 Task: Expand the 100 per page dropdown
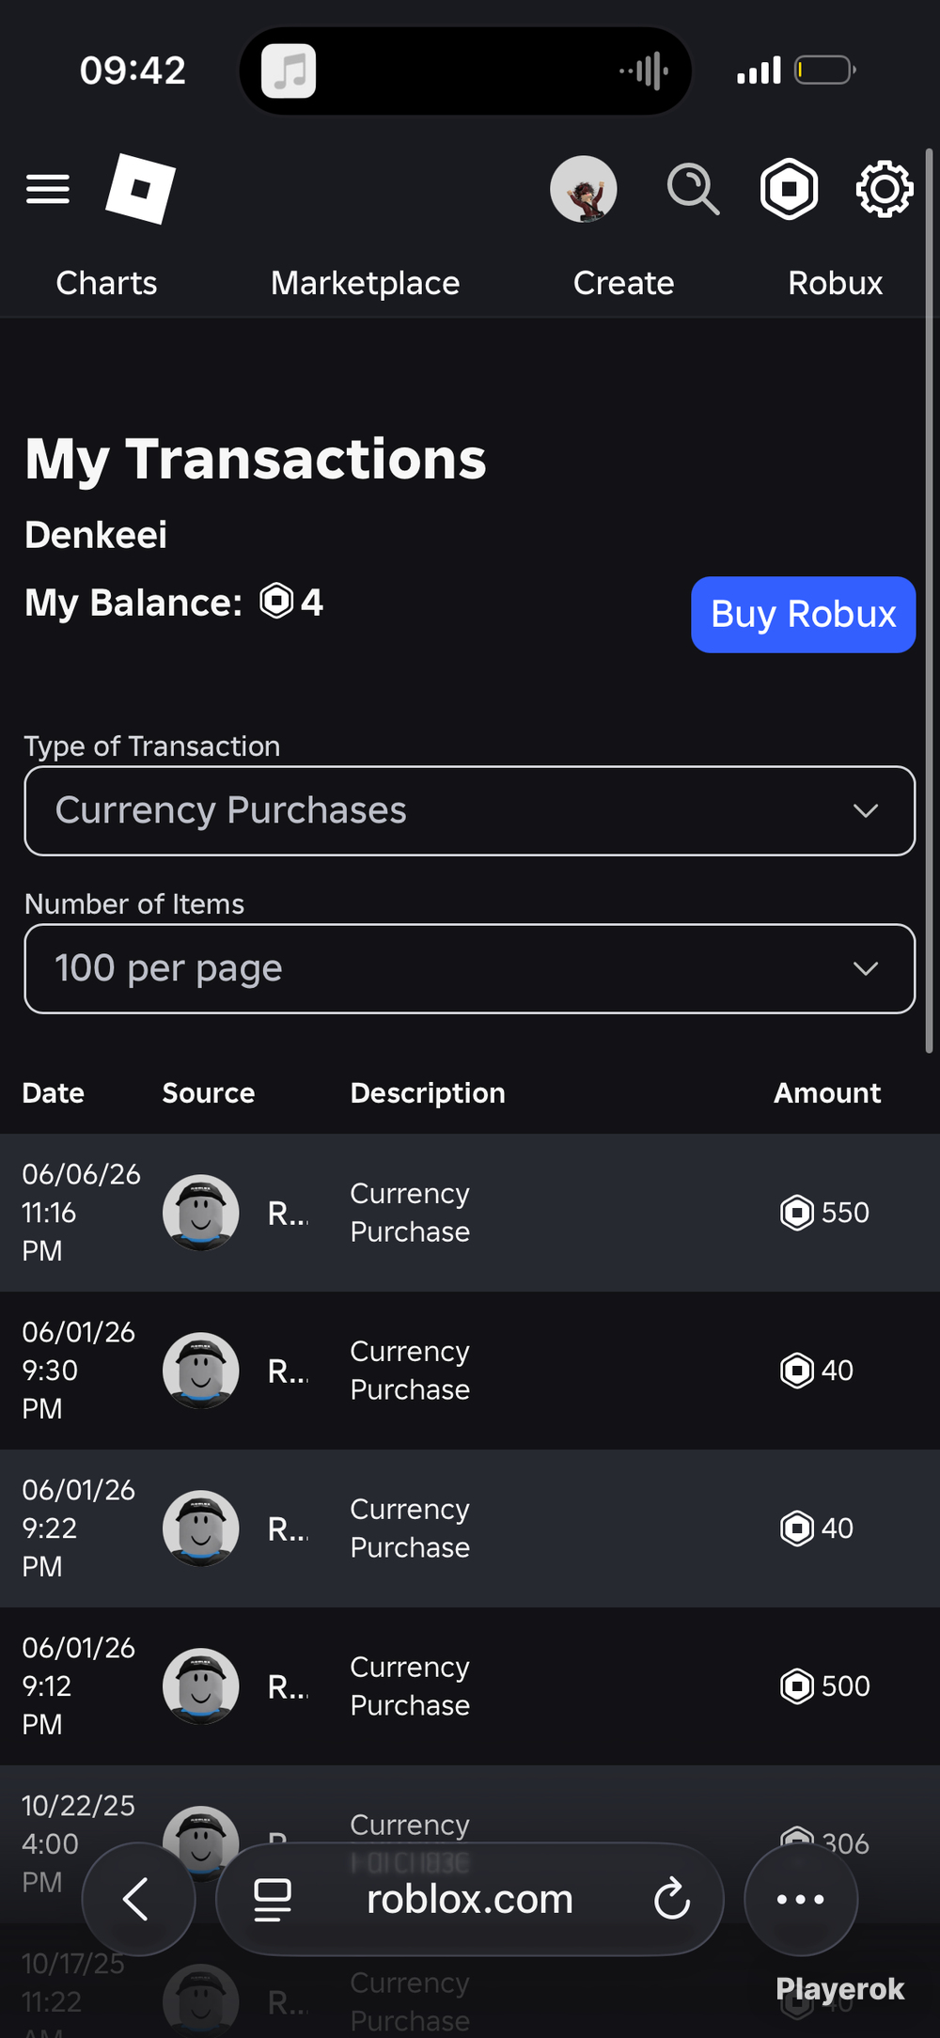click(470, 968)
